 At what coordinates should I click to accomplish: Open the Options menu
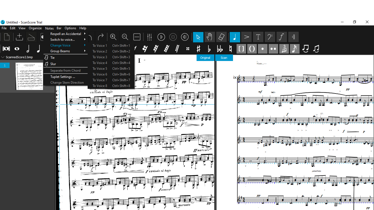[x=70, y=28]
